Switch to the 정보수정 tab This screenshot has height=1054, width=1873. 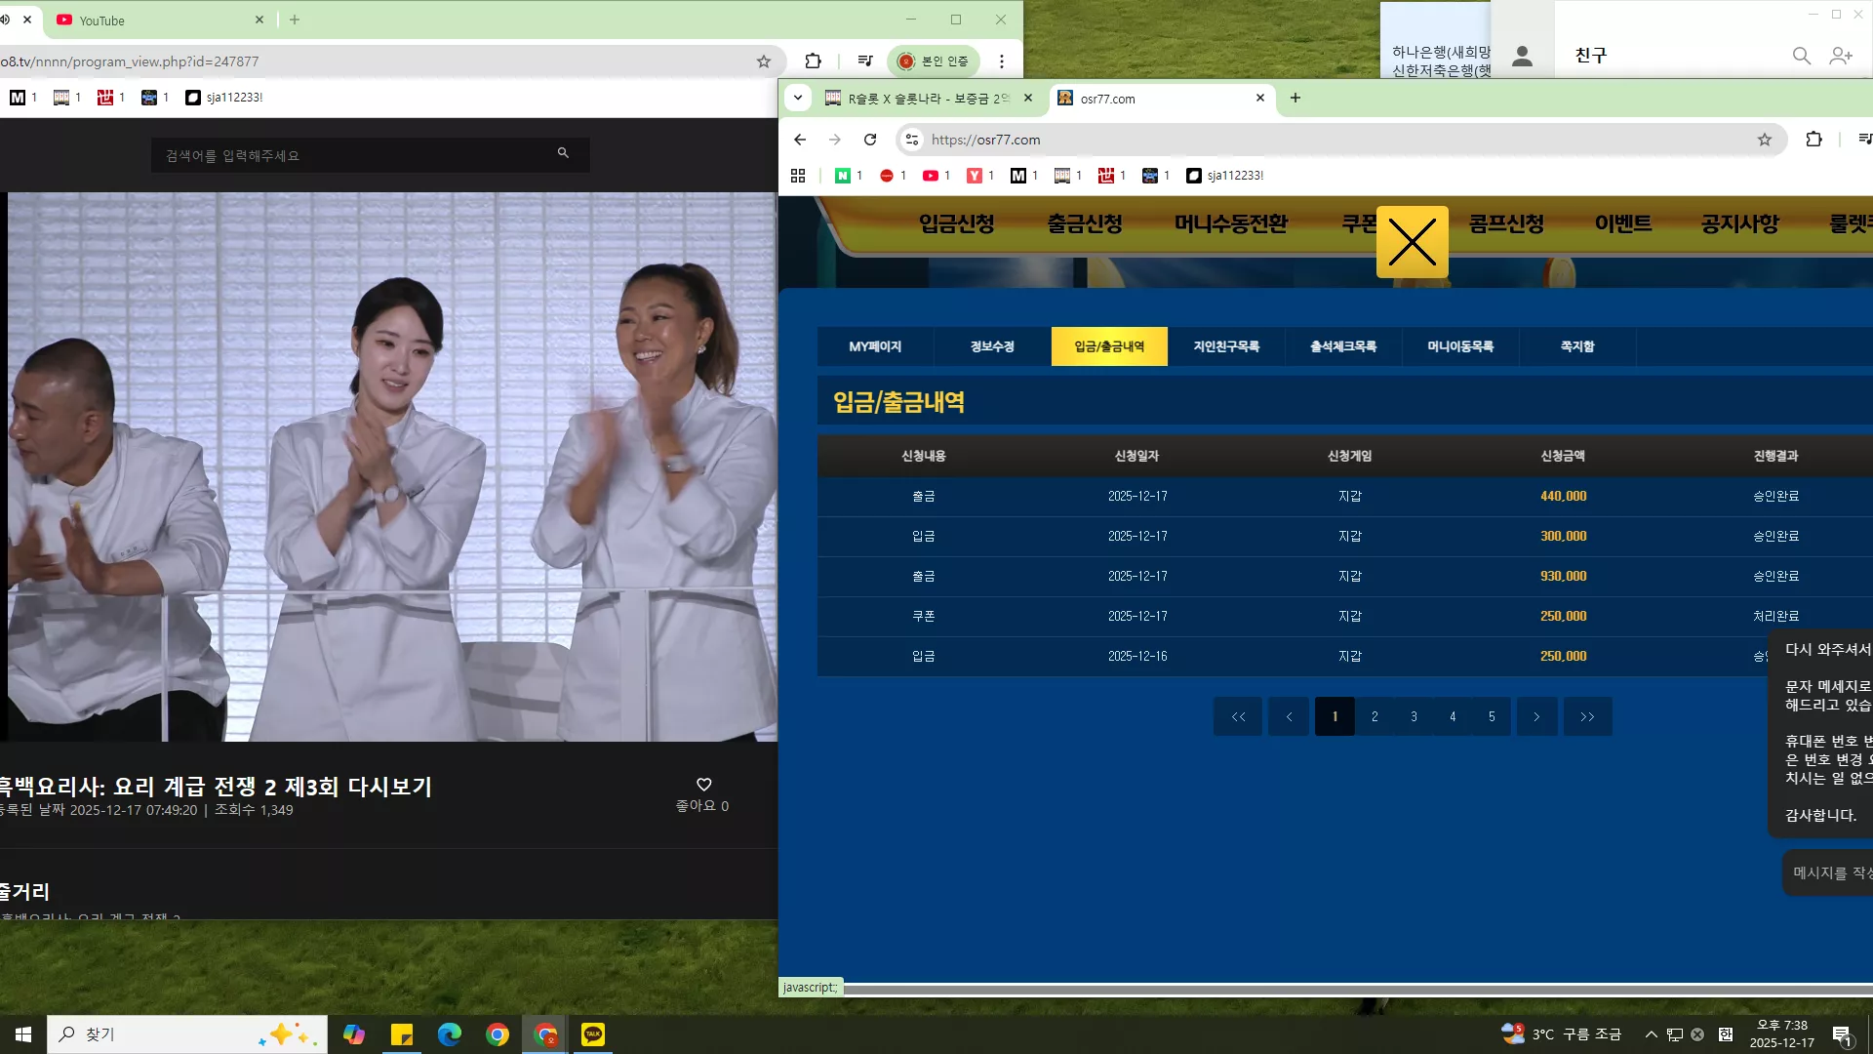point(992,346)
